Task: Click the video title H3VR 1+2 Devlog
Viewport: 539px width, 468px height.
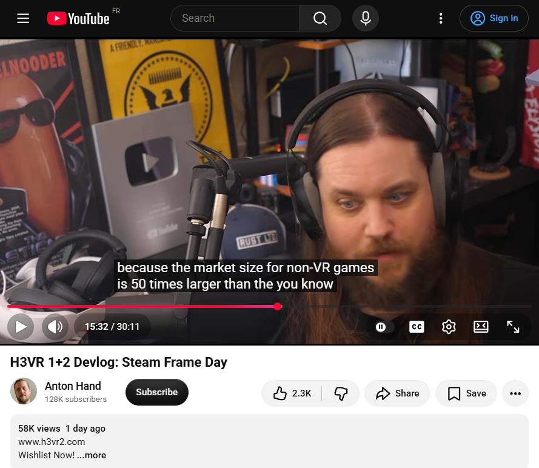Action: click(x=119, y=362)
